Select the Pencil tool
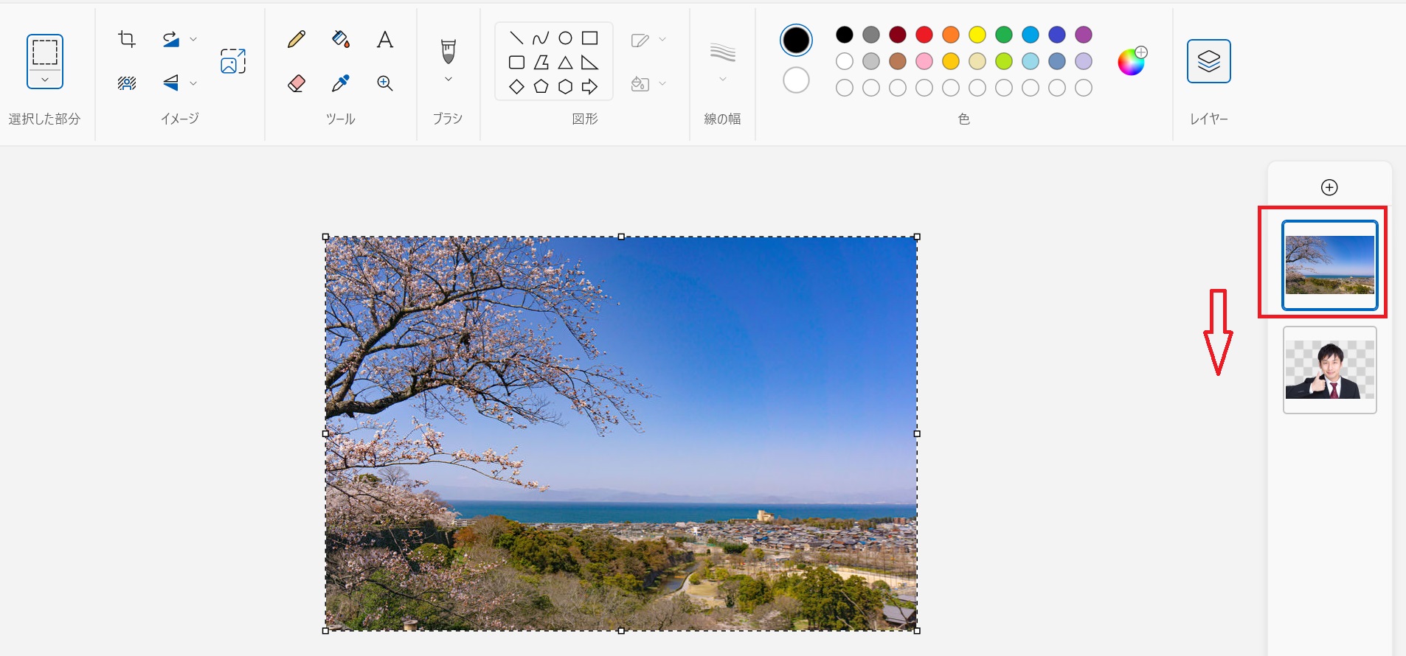Viewport: 1406px width, 656px height. click(x=297, y=39)
